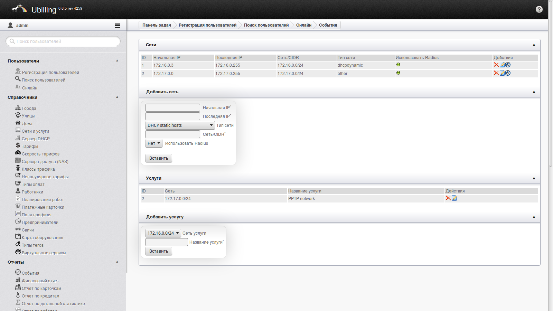Collapse the Справочники sidebar group
This screenshot has width=553, height=311.
pyautogui.click(x=117, y=97)
